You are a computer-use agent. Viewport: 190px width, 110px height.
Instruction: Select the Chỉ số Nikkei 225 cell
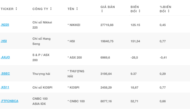pos(42,25)
